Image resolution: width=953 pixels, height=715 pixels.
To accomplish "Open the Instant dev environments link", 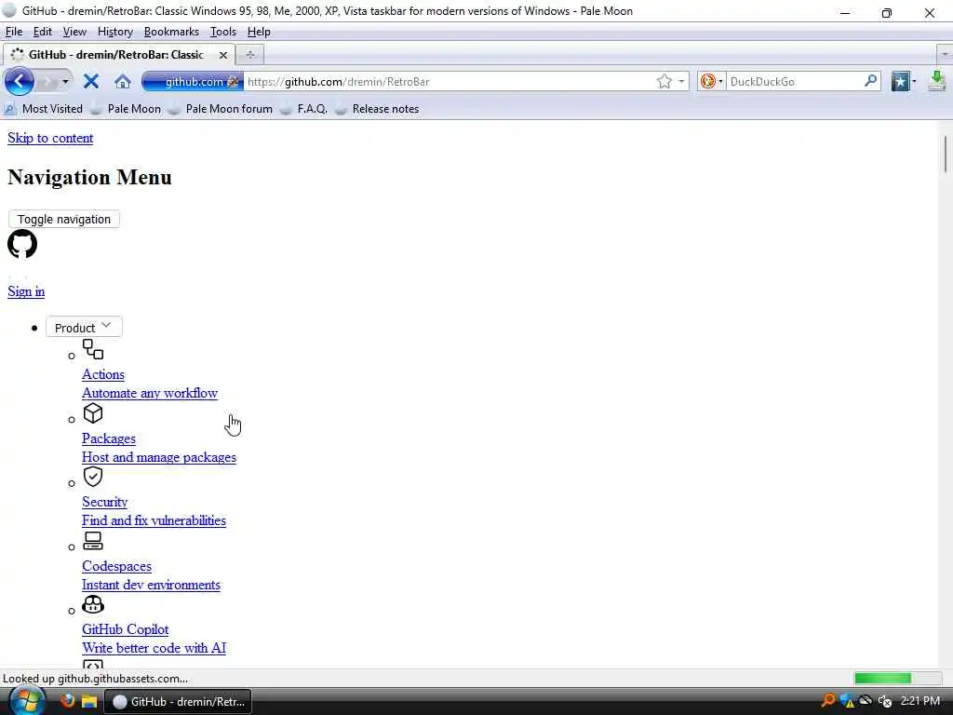I will [152, 585].
